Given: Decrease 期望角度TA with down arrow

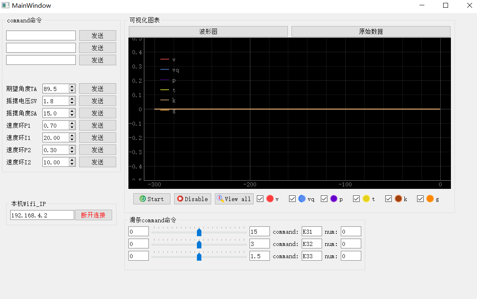Looking at the screenshot, I should [72, 91].
